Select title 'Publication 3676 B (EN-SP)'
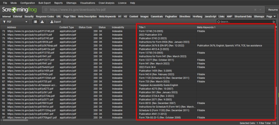 [161, 46]
